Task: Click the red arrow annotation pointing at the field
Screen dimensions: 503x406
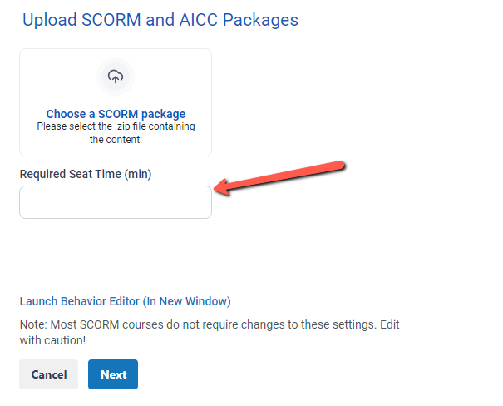Action: pos(279,177)
